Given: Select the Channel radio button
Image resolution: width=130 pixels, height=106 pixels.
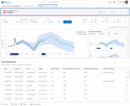Looking at the screenshot, I should click(89, 34).
